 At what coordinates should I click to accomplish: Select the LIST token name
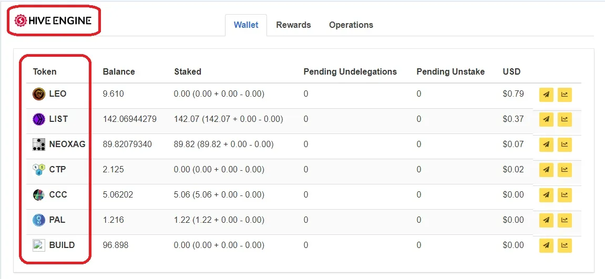coord(59,119)
